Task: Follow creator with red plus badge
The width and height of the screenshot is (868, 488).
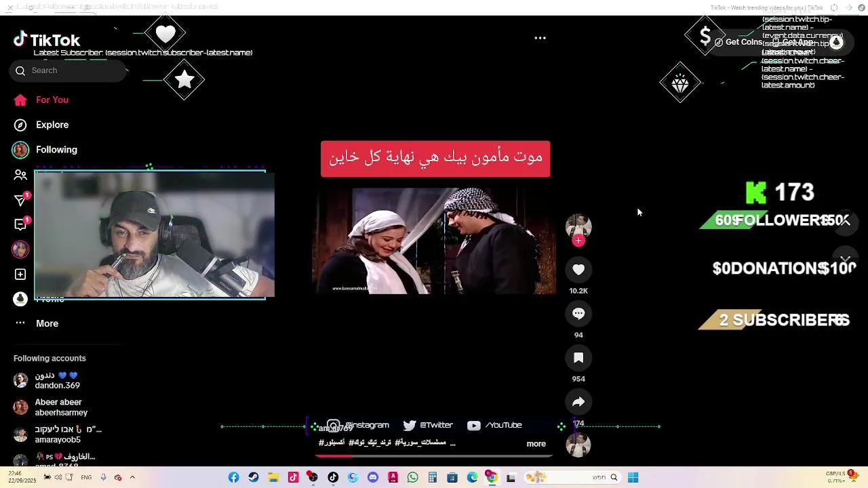Action: pyautogui.click(x=578, y=241)
